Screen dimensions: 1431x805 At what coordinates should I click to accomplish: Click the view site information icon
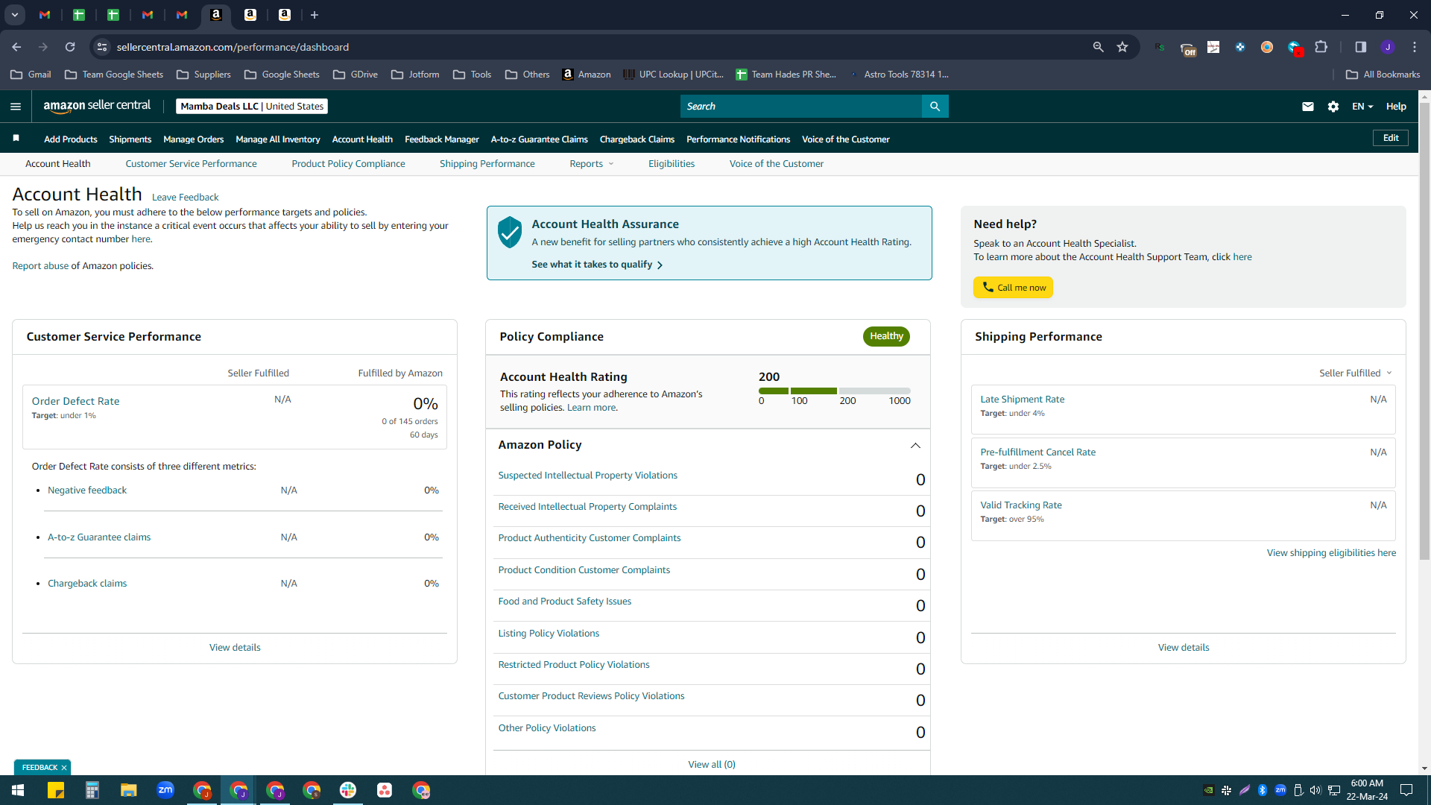click(102, 47)
